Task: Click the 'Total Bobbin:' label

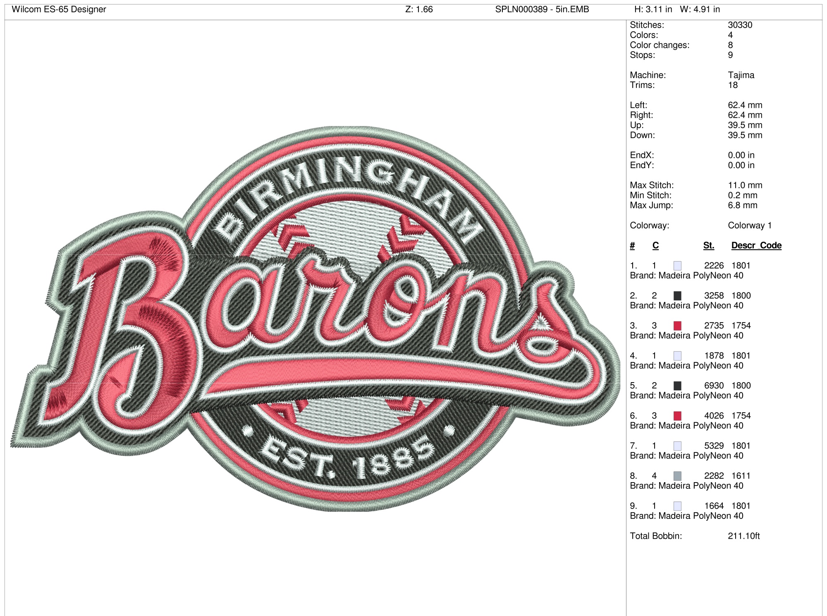Action: [656, 536]
